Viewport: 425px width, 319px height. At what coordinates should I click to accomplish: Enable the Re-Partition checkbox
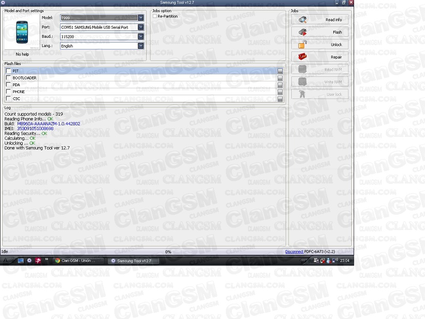pos(155,16)
